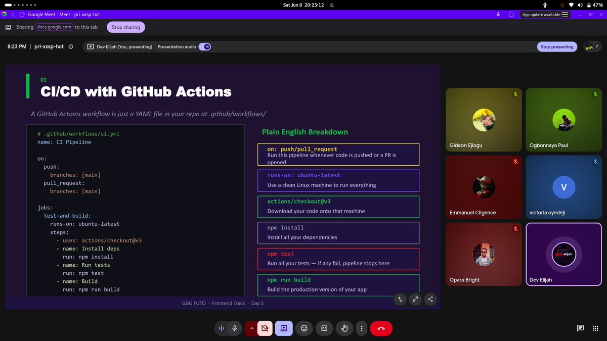Click the 'runs-on: ubuntu-latest' breakdown box heading
The width and height of the screenshot is (607, 341).
[x=304, y=175]
